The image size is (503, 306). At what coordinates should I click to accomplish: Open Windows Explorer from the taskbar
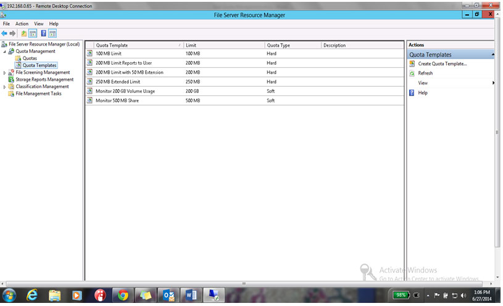pos(54,295)
